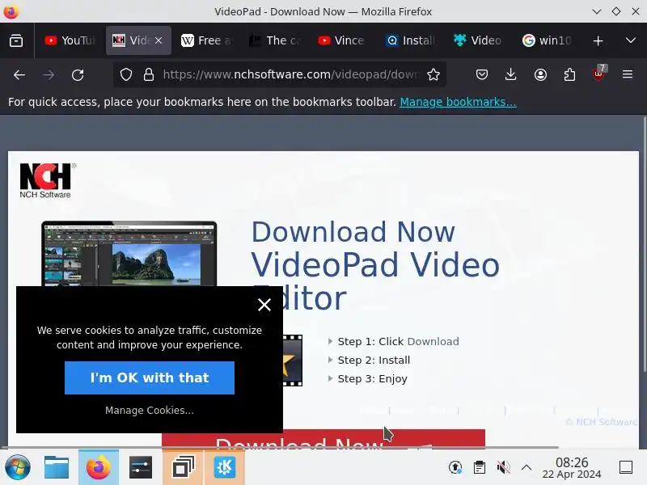647x485 pixels.
Task: Save page to Pocket
Action: [482, 74]
